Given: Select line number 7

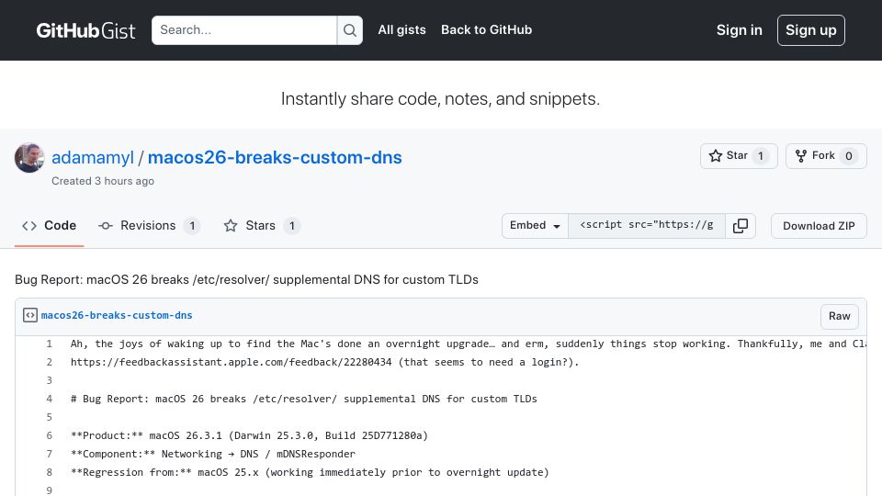Looking at the screenshot, I should (x=50, y=454).
